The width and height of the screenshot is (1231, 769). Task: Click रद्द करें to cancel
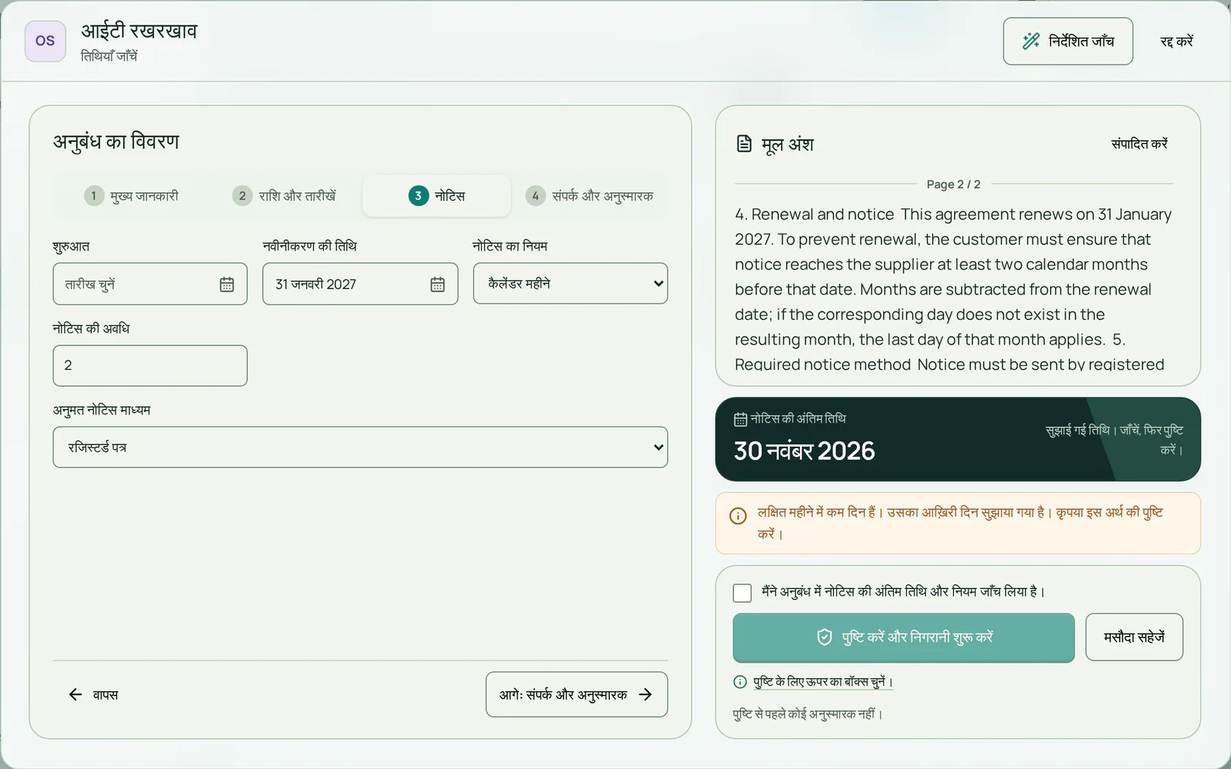click(1176, 42)
